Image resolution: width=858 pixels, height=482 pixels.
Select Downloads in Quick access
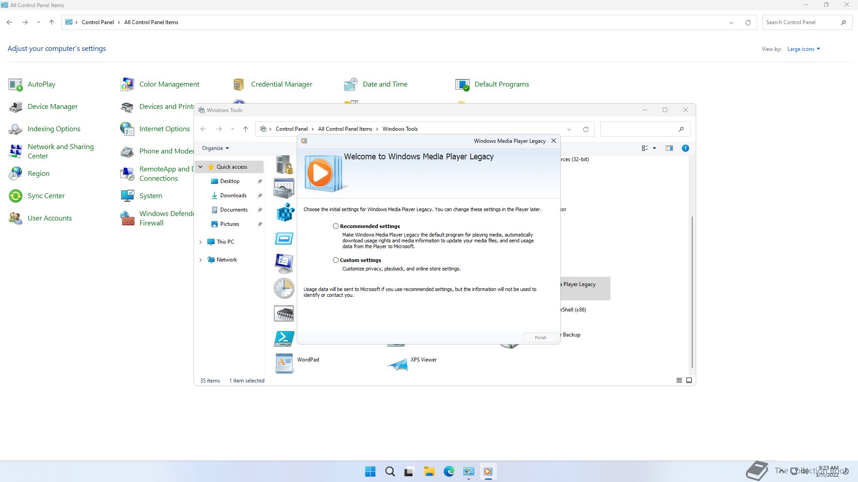point(233,195)
